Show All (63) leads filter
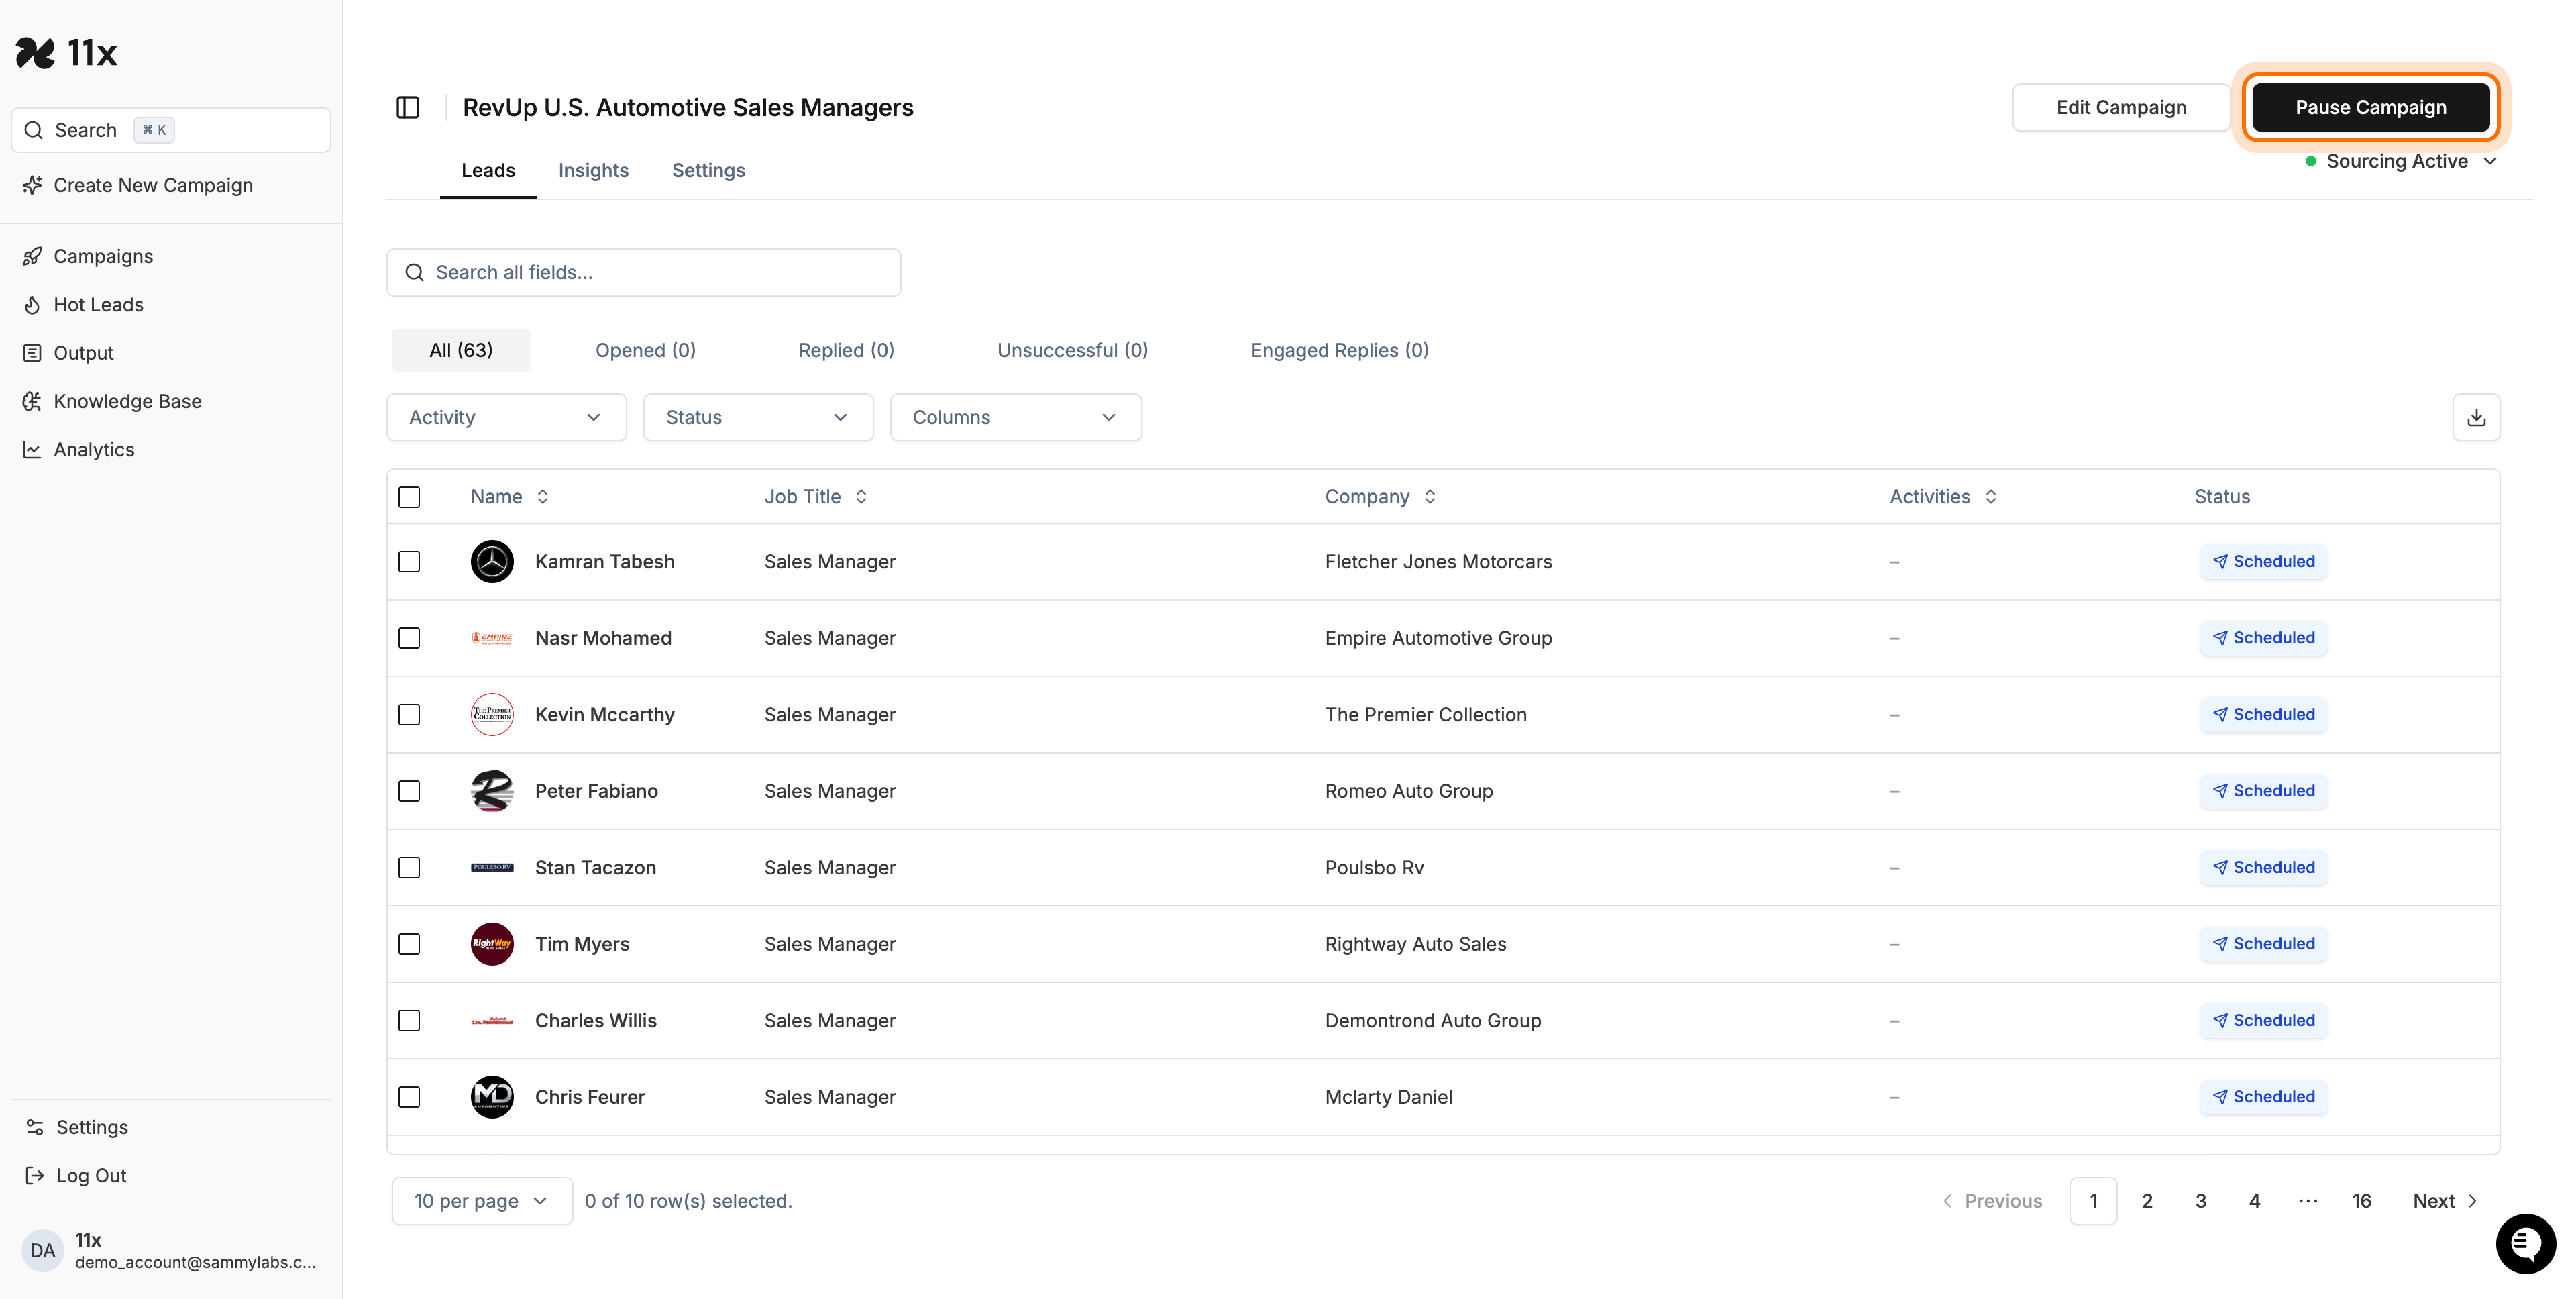Image resolution: width=2576 pixels, height=1299 pixels. pyautogui.click(x=461, y=350)
